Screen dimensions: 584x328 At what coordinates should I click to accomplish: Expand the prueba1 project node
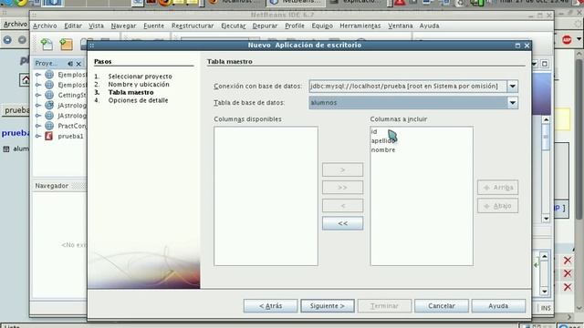point(38,136)
